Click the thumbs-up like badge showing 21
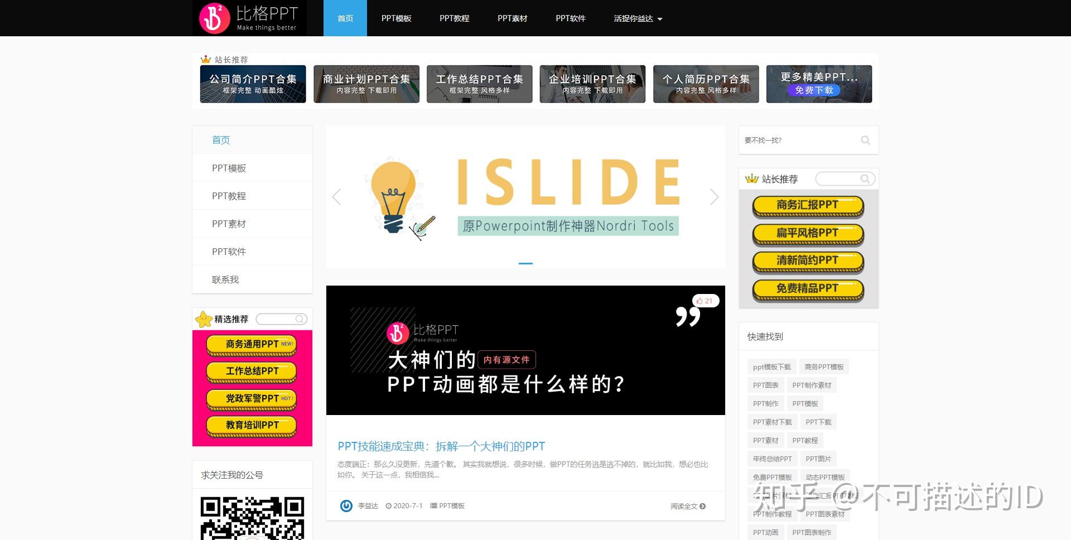 [705, 301]
